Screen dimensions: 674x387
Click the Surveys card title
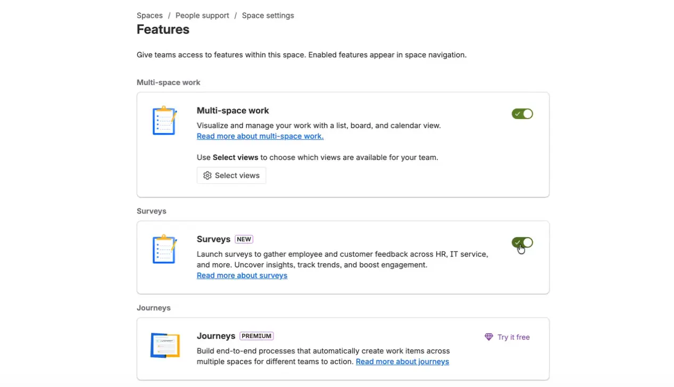point(213,239)
